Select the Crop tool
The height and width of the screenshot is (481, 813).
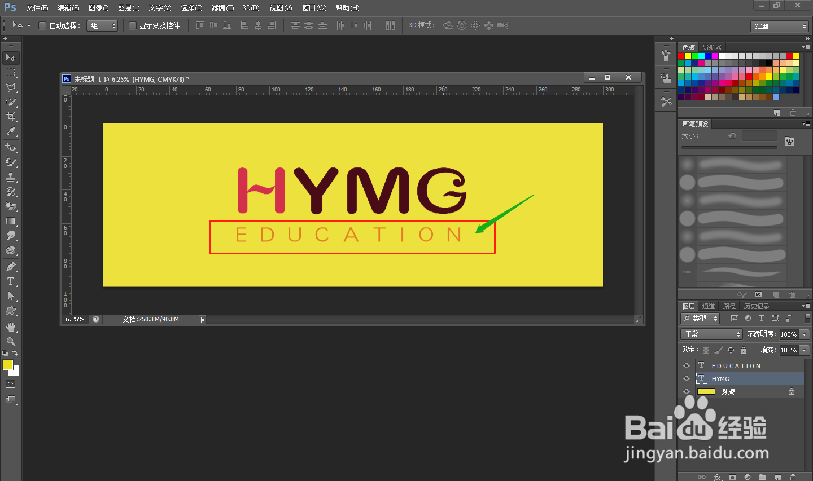coord(11,117)
